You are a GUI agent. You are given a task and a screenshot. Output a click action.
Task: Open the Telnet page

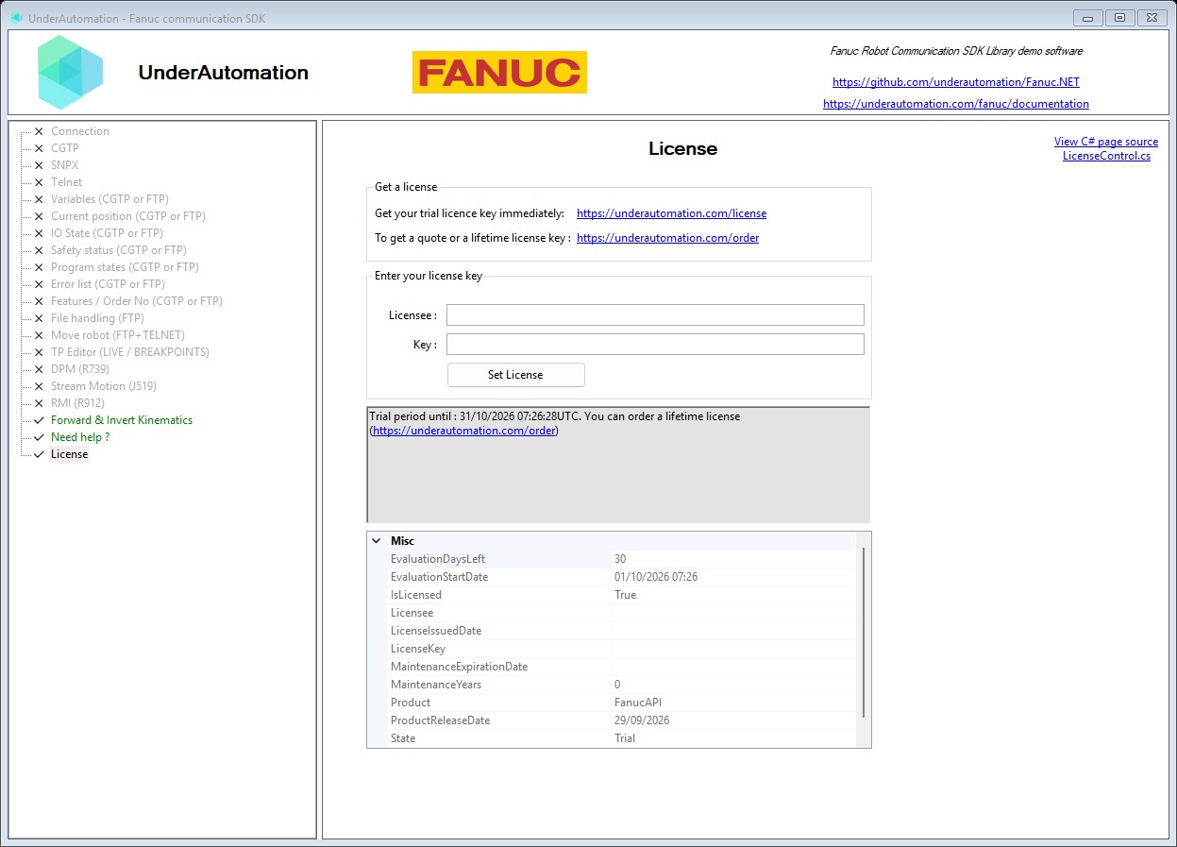(x=66, y=182)
